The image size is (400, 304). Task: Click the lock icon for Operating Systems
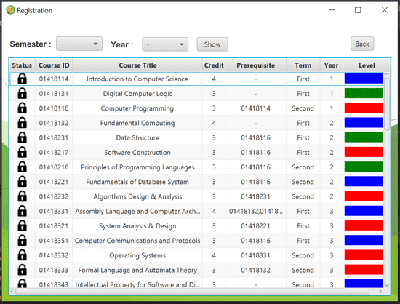pyautogui.click(x=23, y=255)
